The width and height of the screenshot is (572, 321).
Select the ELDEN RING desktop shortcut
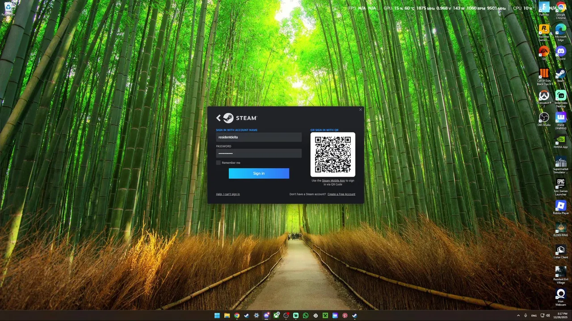[560, 230]
